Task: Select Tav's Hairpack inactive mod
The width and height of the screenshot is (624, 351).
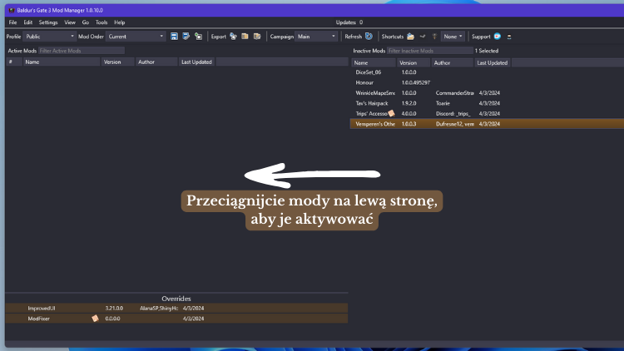Action: (487, 103)
